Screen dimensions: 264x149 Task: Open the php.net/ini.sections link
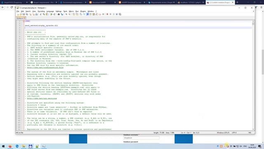(42, 99)
